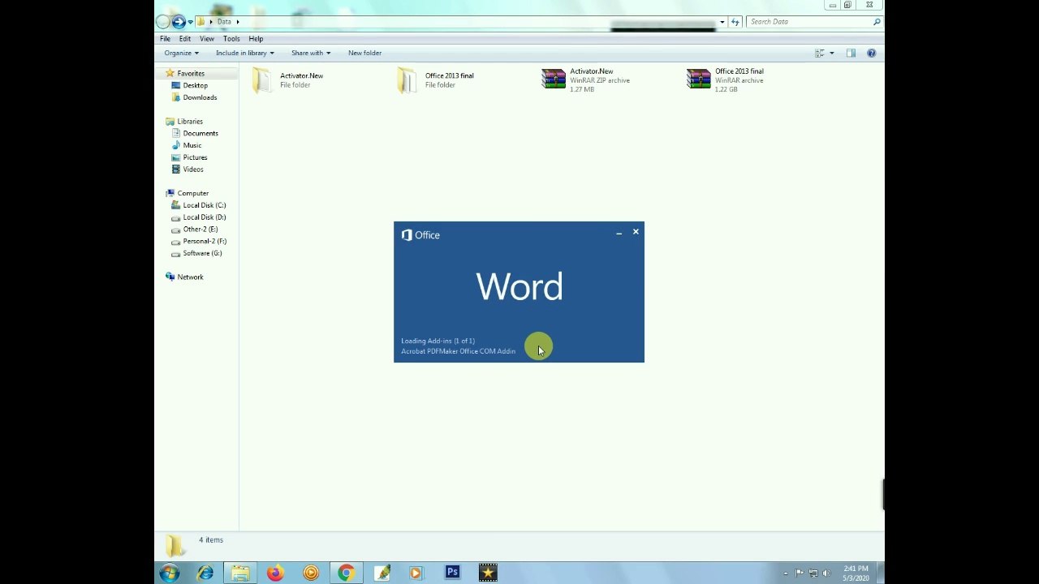The height and width of the screenshot is (584, 1039).
Task: Select Favorites in the navigation pane
Action: pos(191,74)
